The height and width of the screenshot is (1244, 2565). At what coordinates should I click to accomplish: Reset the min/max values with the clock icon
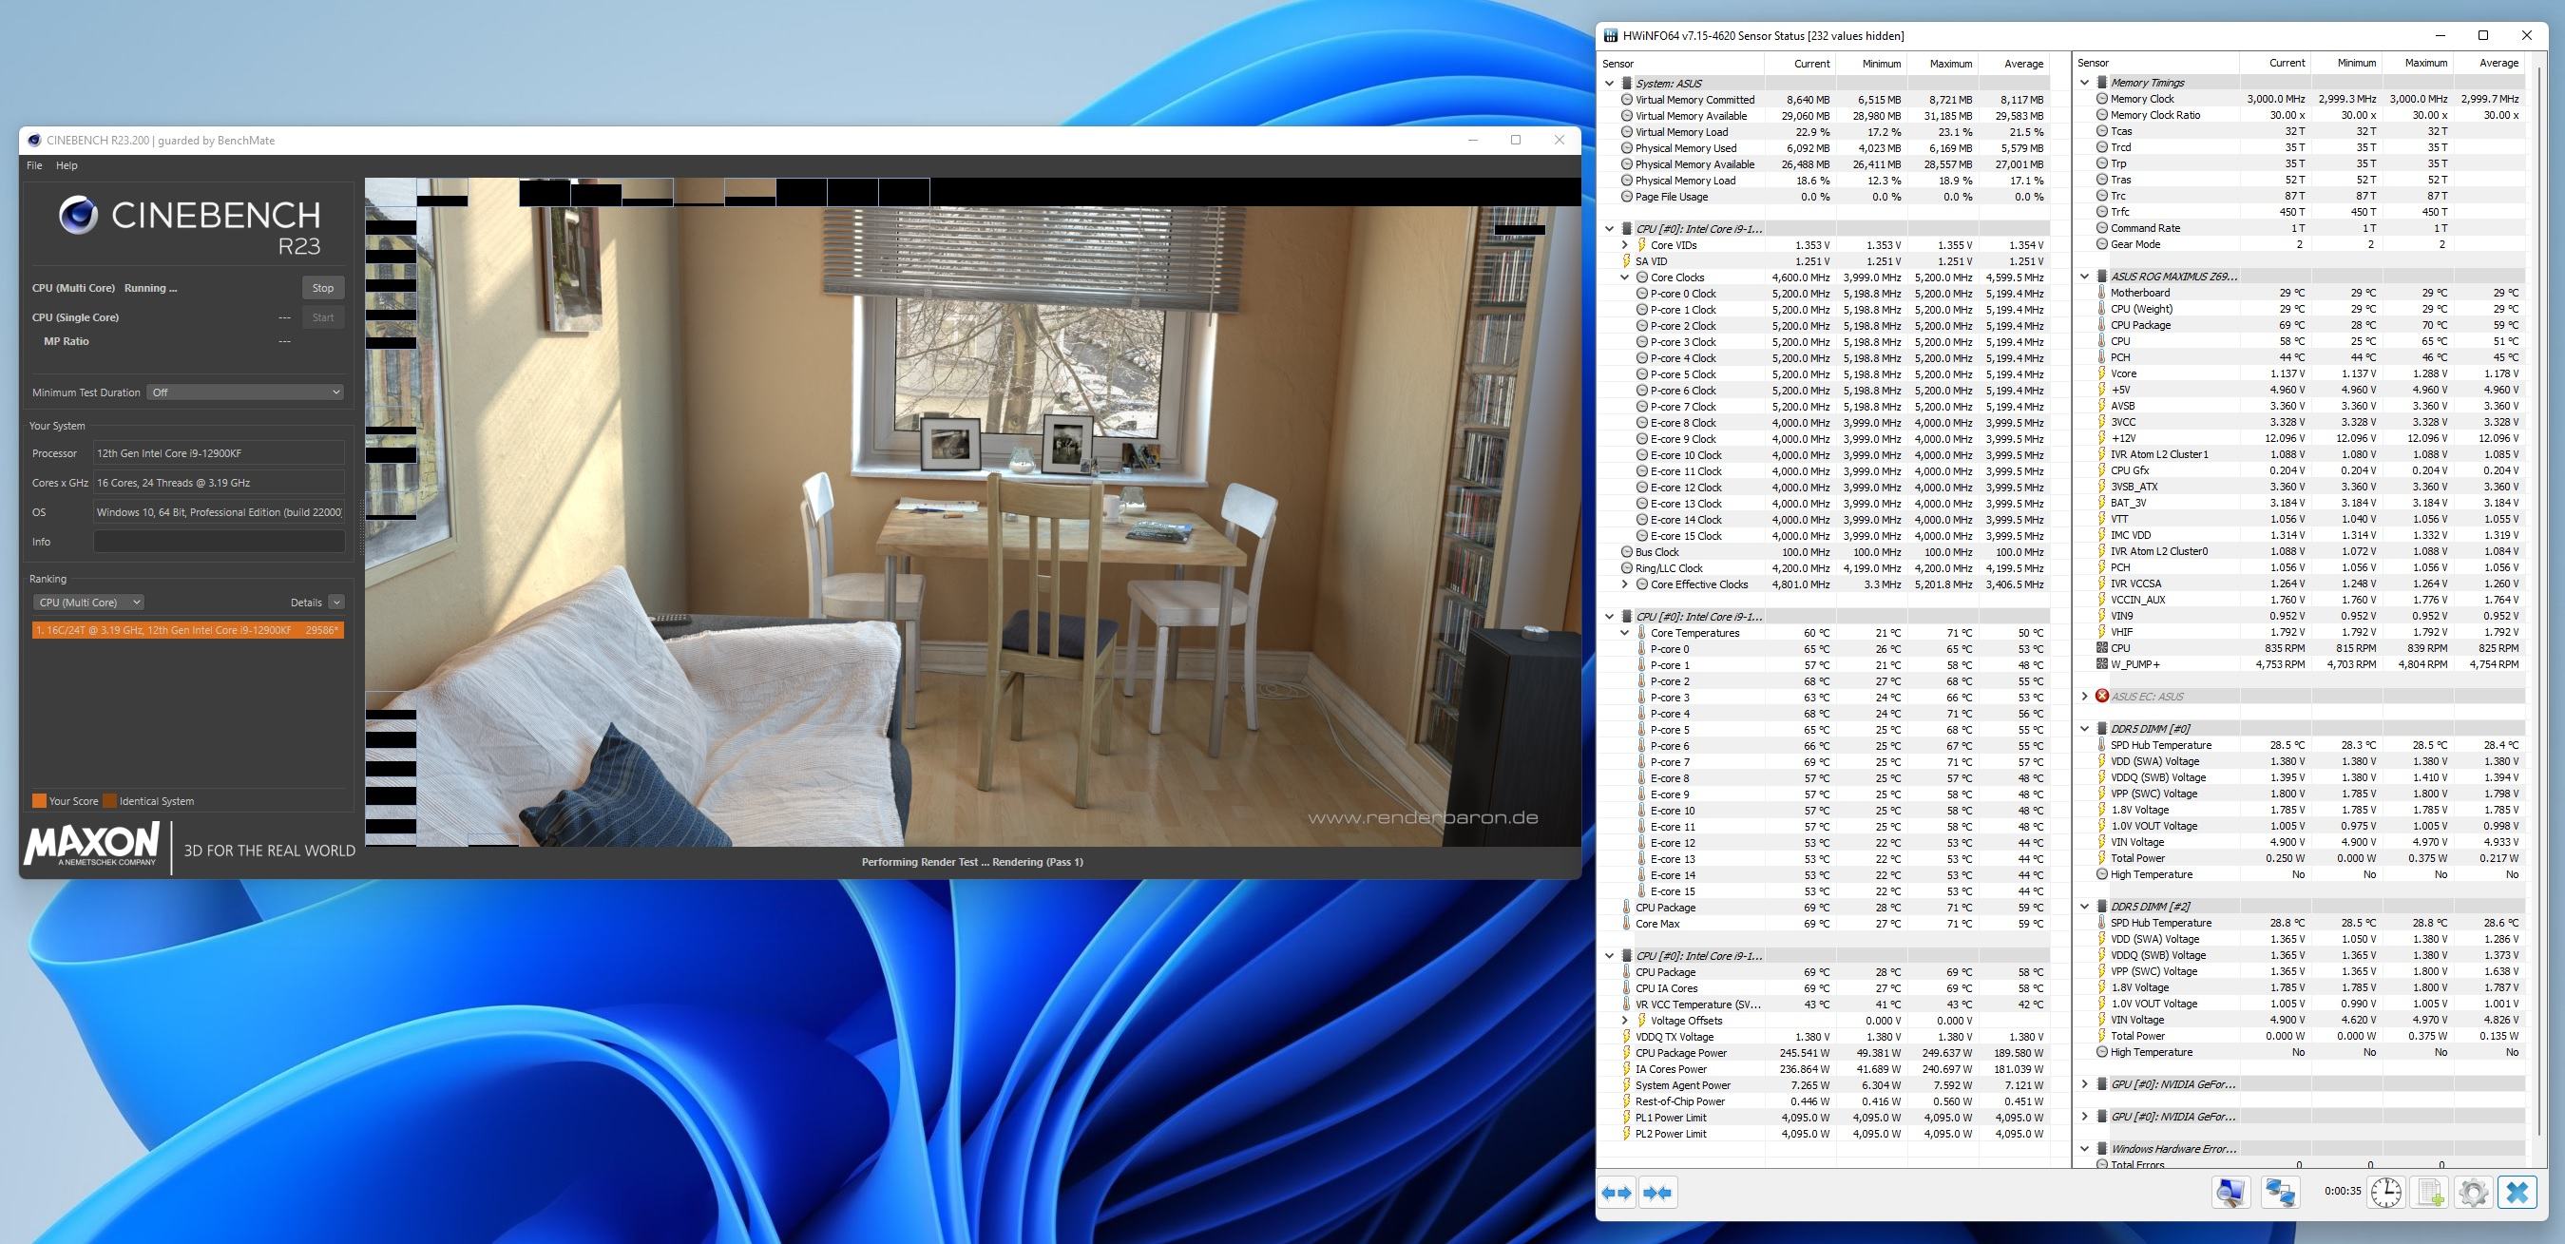(2385, 1193)
